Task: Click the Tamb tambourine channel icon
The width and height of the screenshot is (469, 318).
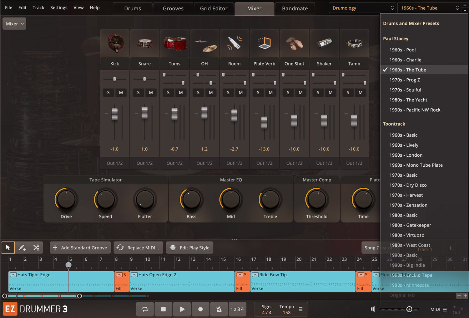Action: point(354,43)
